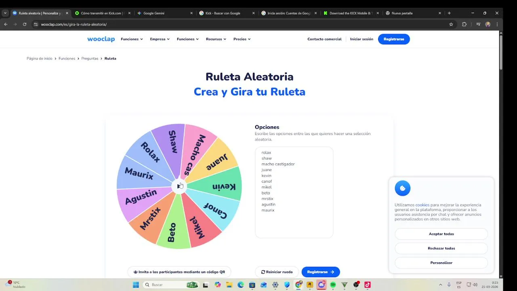Click Reiniciar rueda button
The width and height of the screenshot is (517, 291).
pos(277,272)
